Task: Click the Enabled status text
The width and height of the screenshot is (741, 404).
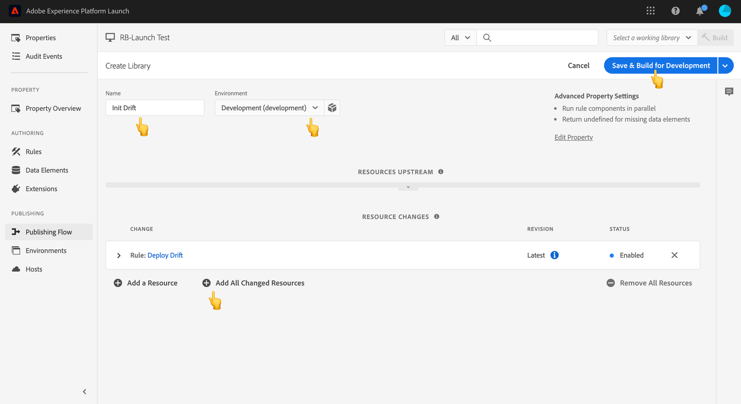Action: coord(632,255)
